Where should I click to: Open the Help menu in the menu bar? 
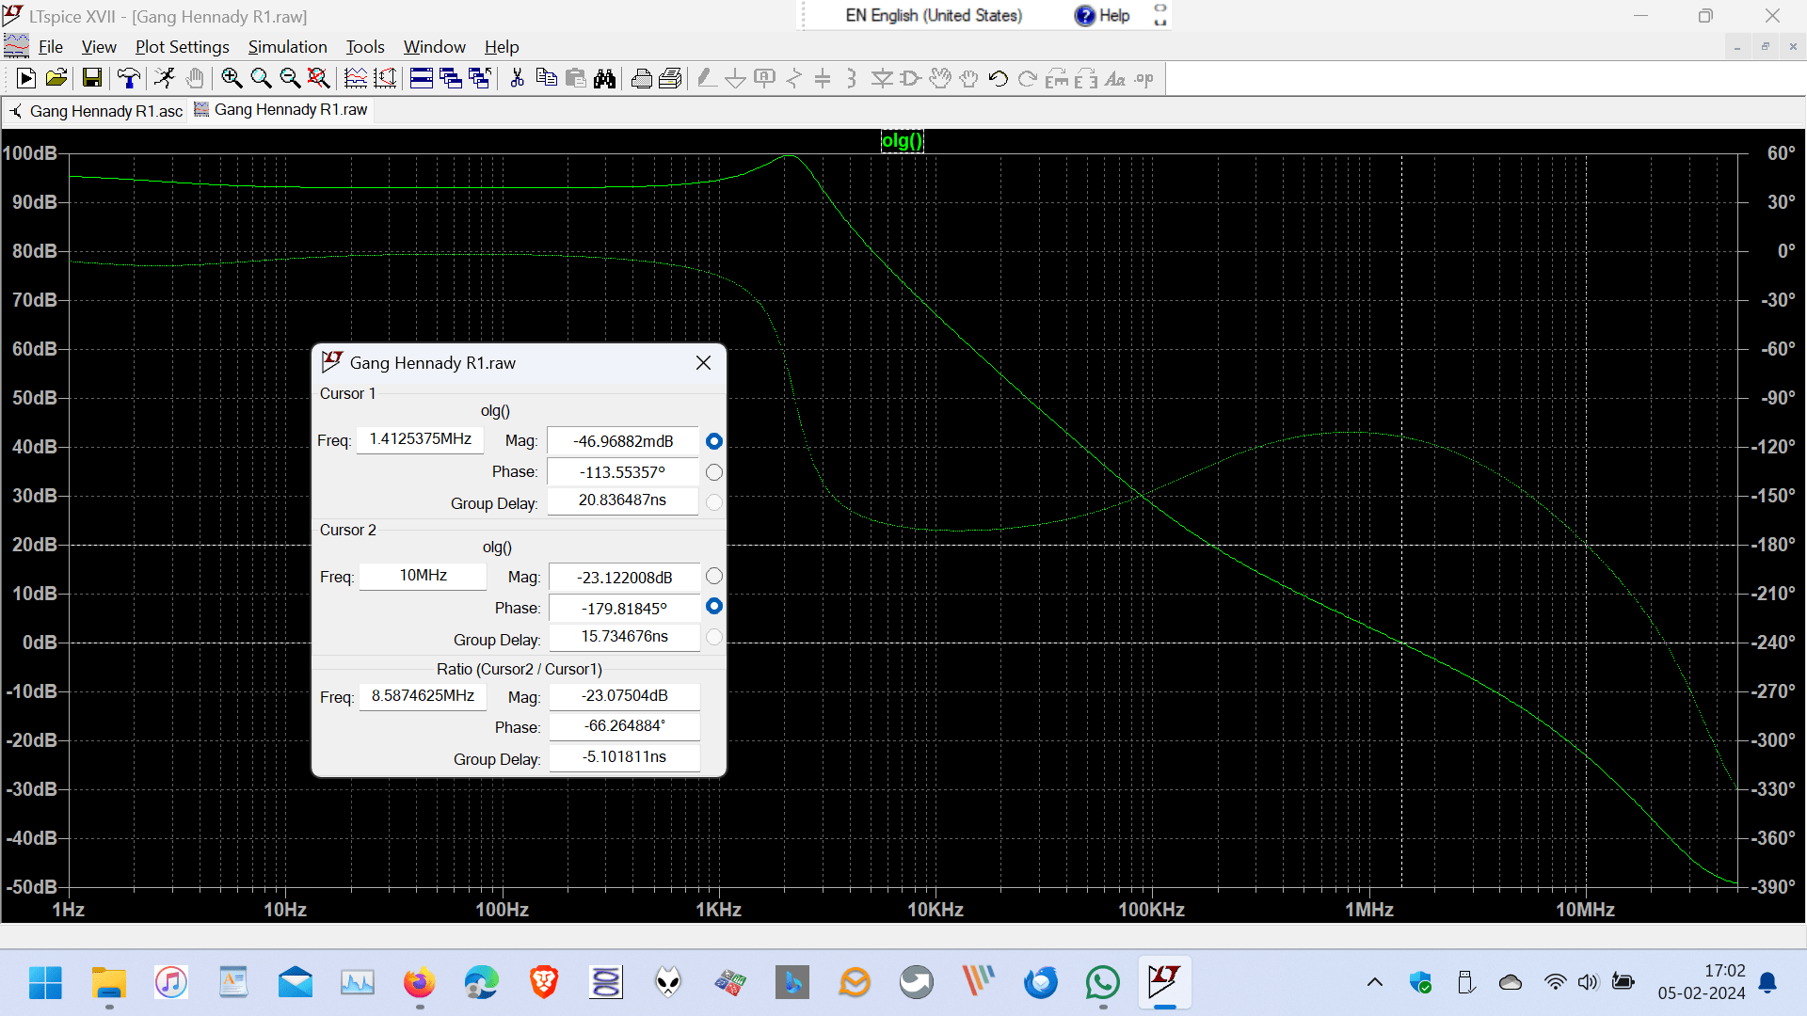tap(502, 47)
